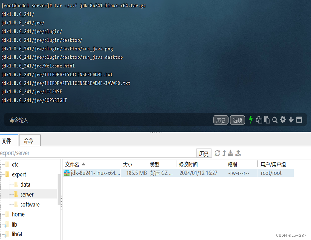311x240 pixels.
Task: Click the paste icon next to copy
Action: 267,120
